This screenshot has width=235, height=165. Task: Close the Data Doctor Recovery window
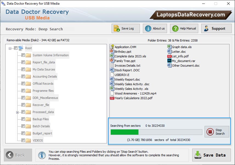[x=228, y=4]
